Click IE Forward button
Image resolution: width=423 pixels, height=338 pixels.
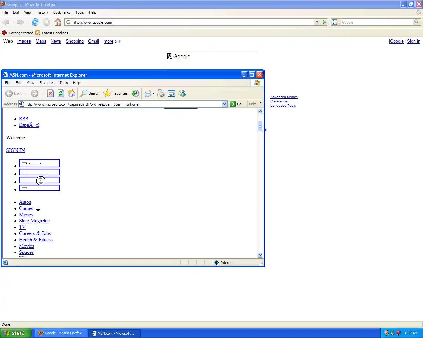coord(35,93)
